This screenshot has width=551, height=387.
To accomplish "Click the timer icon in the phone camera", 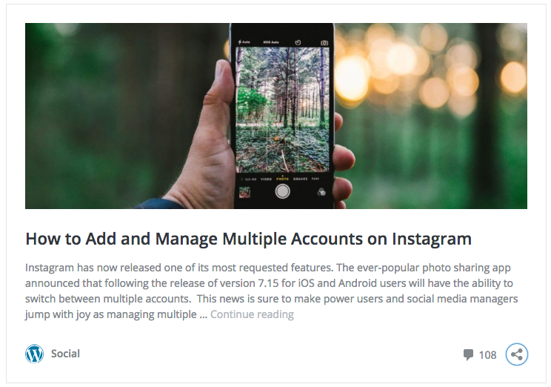I will (298, 42).
